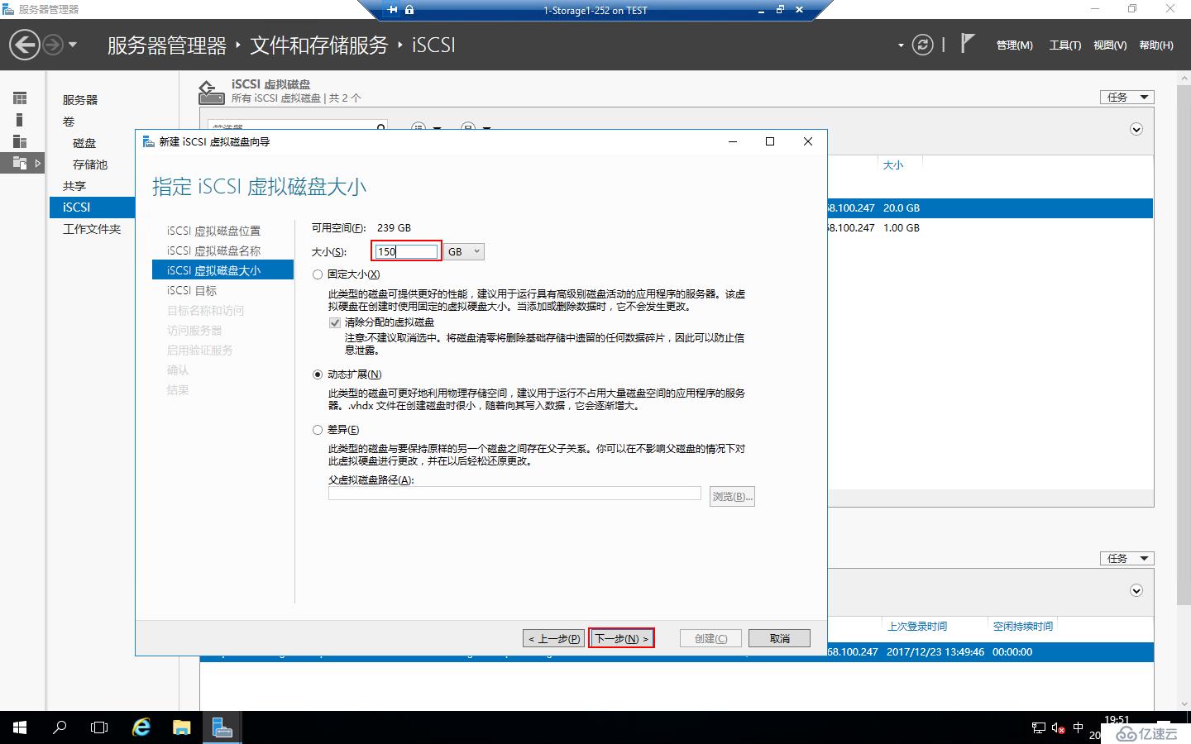
Task: Select Local Server icon in left rail
Action: (20, 120)
